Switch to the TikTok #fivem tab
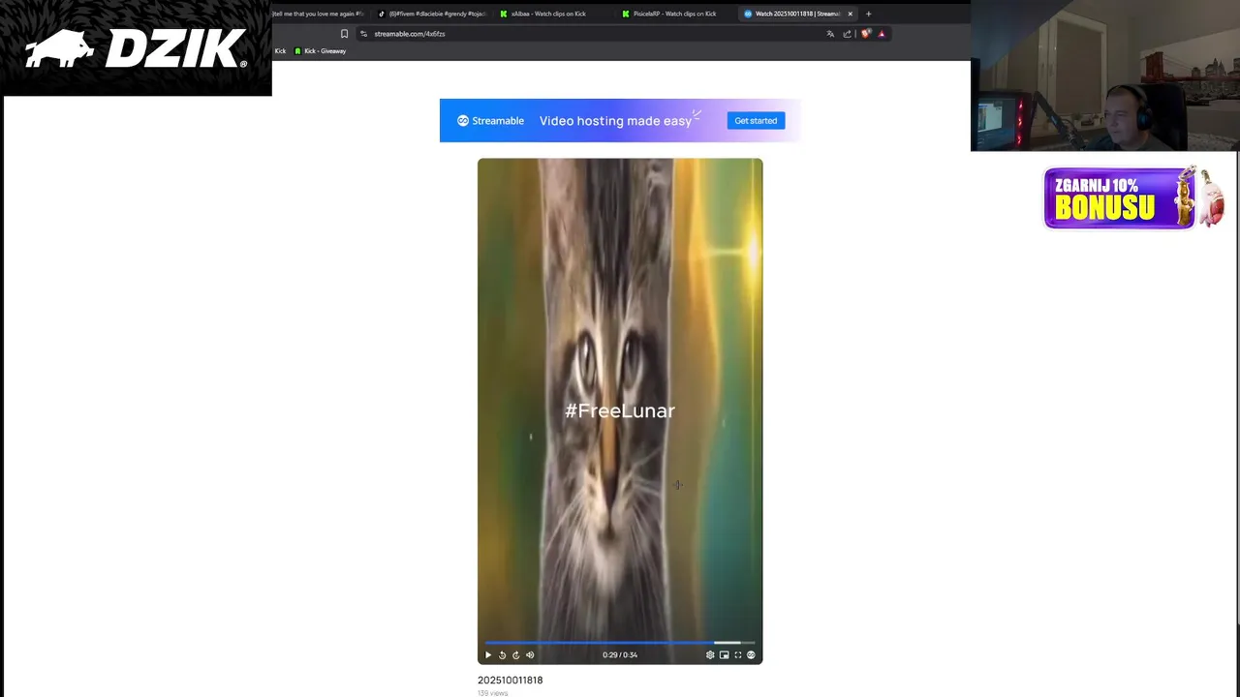This screenshot has width=1240, height=697. point(431,14)
